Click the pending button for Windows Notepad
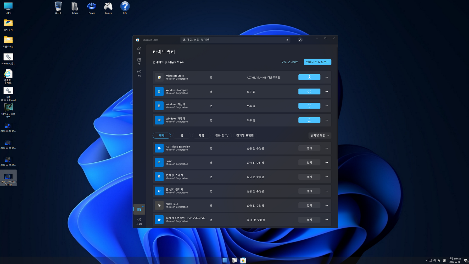Screen dimensions: 469x264 [309, 91]
